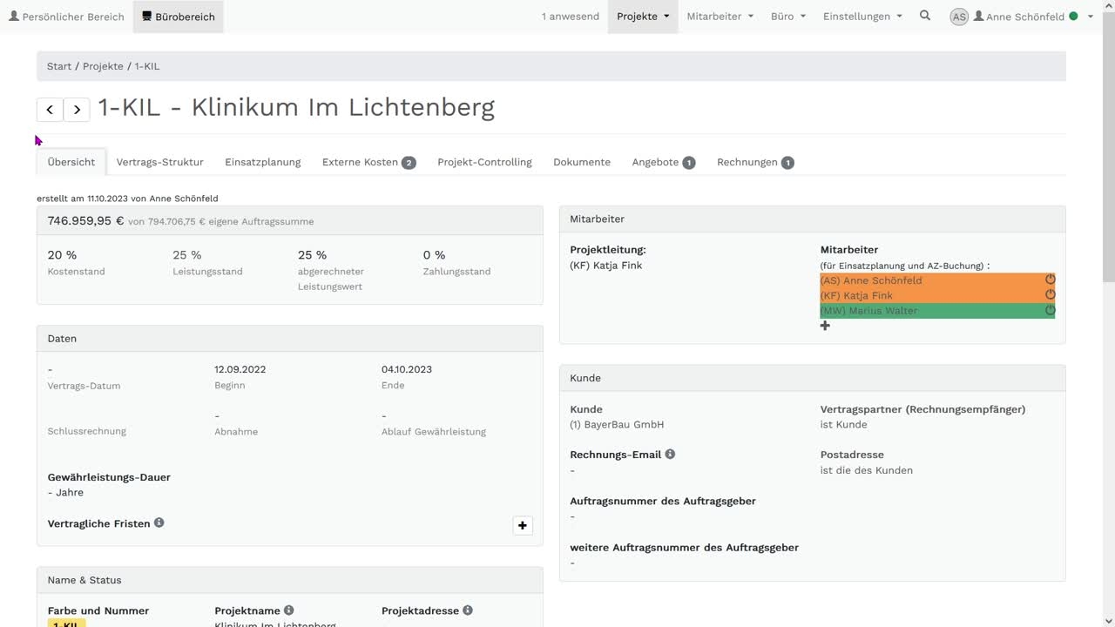Open the Projekte dropdown menu
The width and height of the screenshot is (1115, 627).
point(643,17)
